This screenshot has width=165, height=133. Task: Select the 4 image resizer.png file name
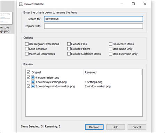click(x=47, y=77)
